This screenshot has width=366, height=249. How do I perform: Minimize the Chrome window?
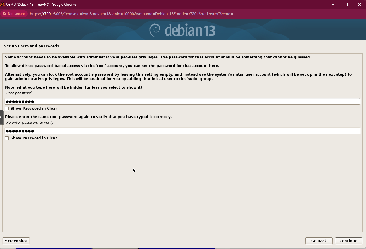point(333,4)
